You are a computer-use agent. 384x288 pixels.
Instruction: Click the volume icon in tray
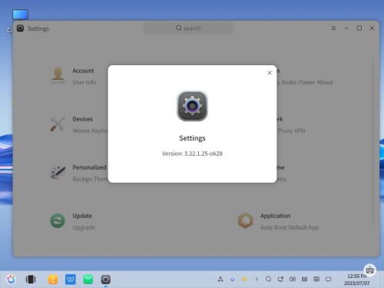(293, 279)
